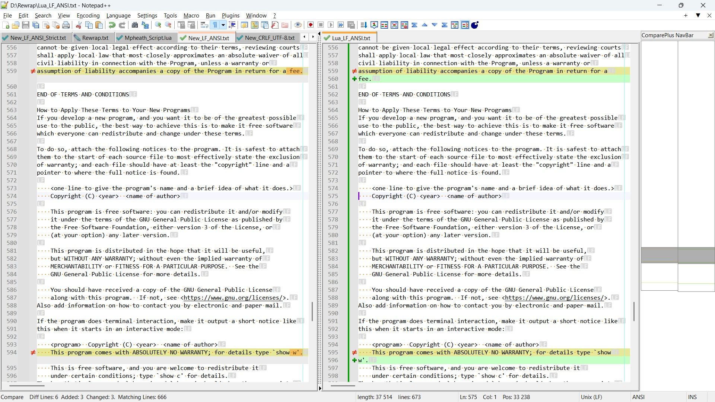Screen dimensions: 715x402
Task: Click the ComparePlus Compare icon with number 1
Action: tap(374, 25)
